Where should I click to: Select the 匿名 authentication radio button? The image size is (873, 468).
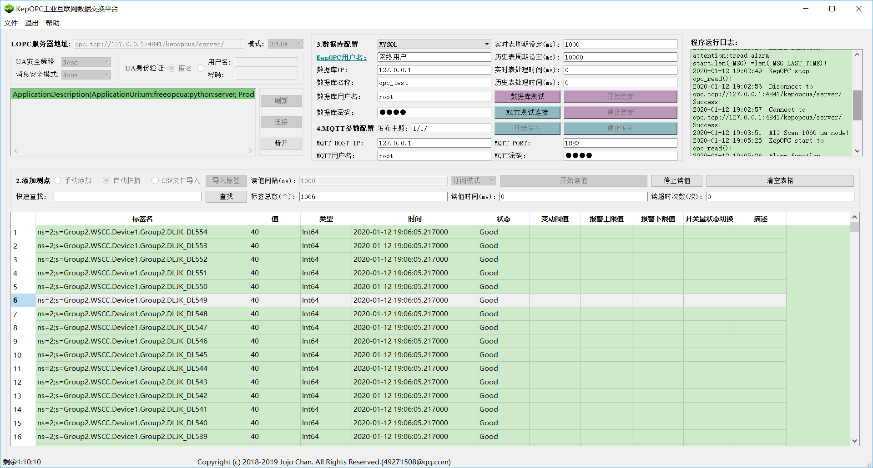pyautogui.click(x=172, y=68)
